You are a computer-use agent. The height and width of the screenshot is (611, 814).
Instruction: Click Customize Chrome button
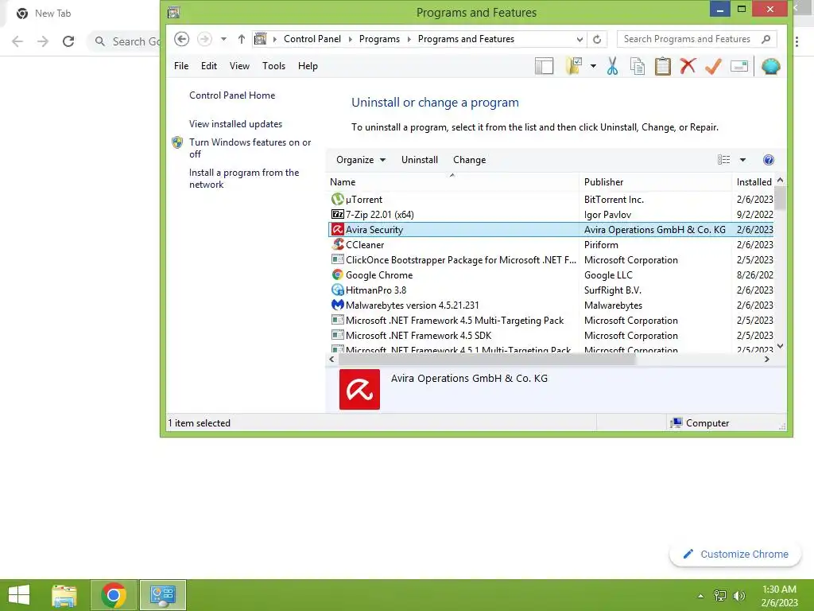pos(735,555)
